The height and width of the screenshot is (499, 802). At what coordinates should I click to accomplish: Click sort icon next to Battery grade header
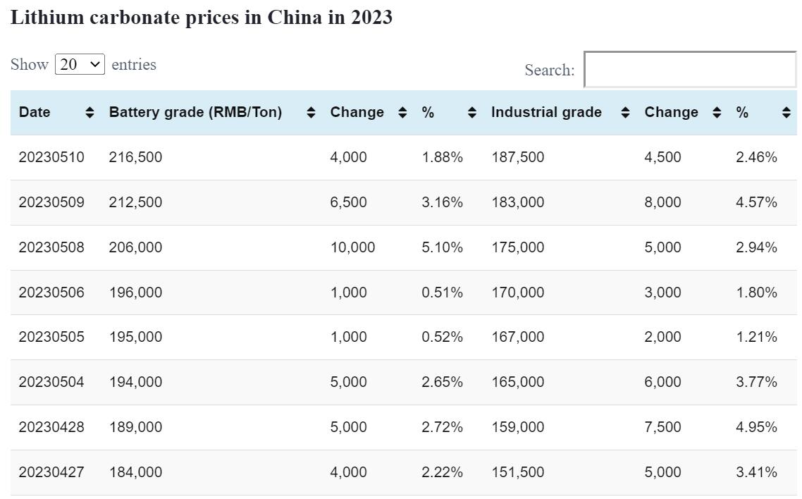click(311, 113)
